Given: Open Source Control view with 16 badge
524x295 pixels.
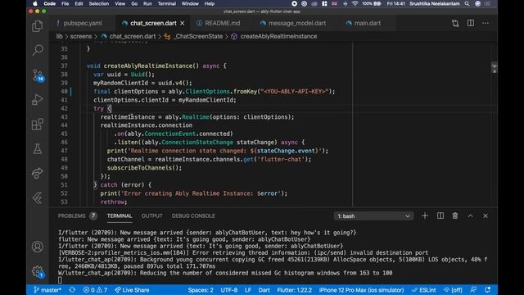Looking at the screenshot, I should (x=38, y=75).
